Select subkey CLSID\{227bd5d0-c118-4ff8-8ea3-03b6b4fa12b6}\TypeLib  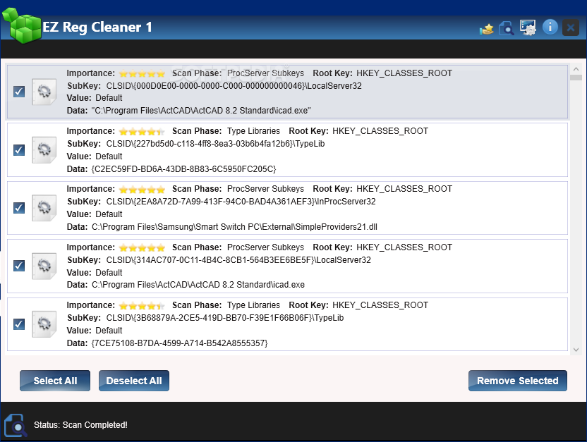216,144
